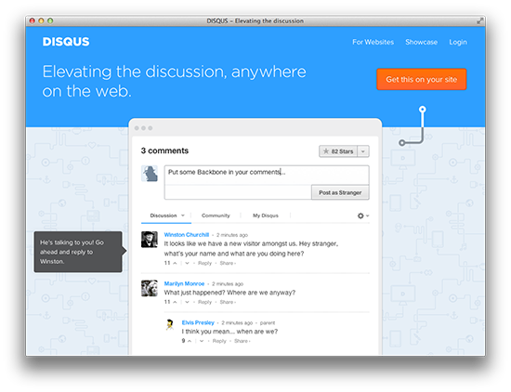Click the comment text input field

267,176
